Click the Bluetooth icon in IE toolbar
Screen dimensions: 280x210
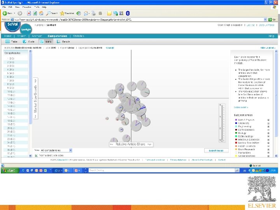pyautogui.click(x=128, y=13)
